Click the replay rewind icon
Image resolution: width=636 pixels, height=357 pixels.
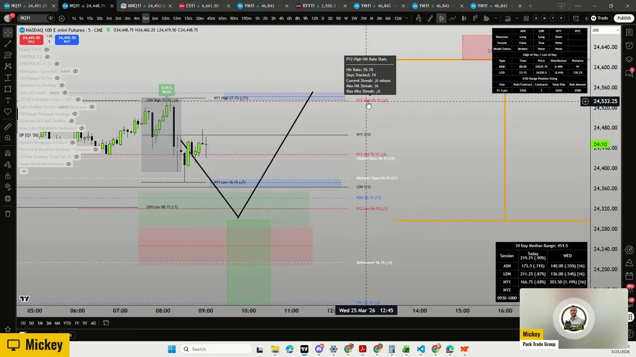586,18
